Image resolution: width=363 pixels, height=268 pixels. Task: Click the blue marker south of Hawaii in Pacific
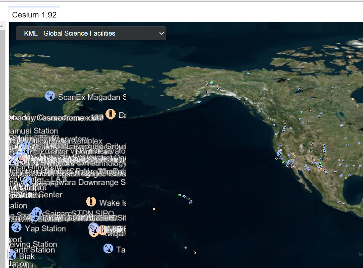click(x=186, y=248)
